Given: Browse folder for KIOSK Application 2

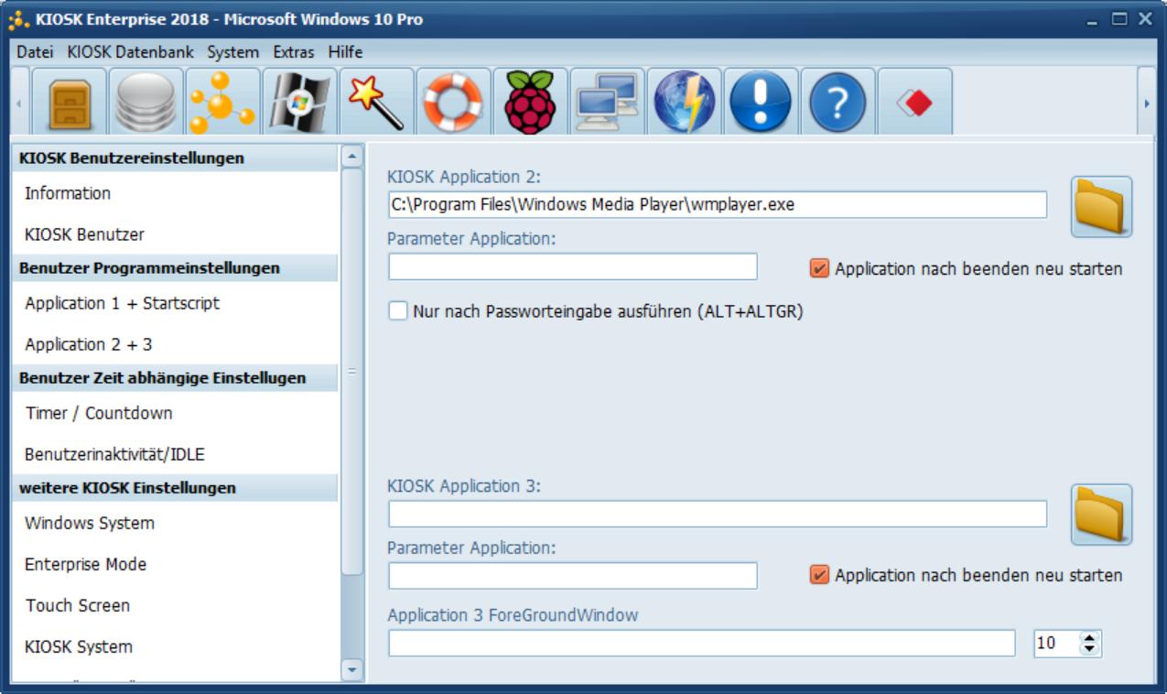Looking at the screenshot, I should pos(1102,207).
